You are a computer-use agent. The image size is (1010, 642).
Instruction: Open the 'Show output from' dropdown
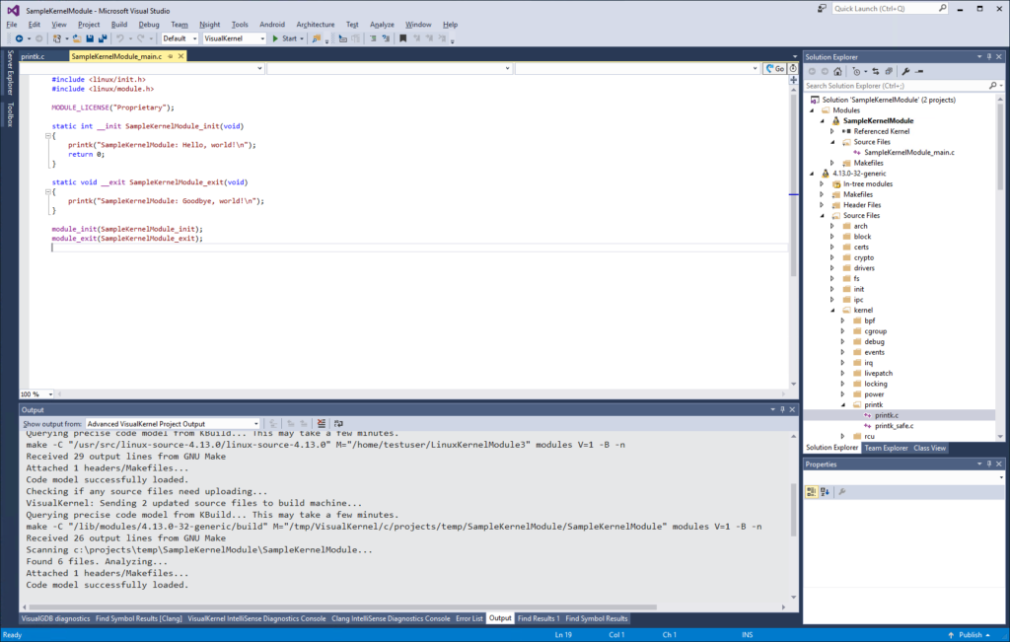(173, 424)
